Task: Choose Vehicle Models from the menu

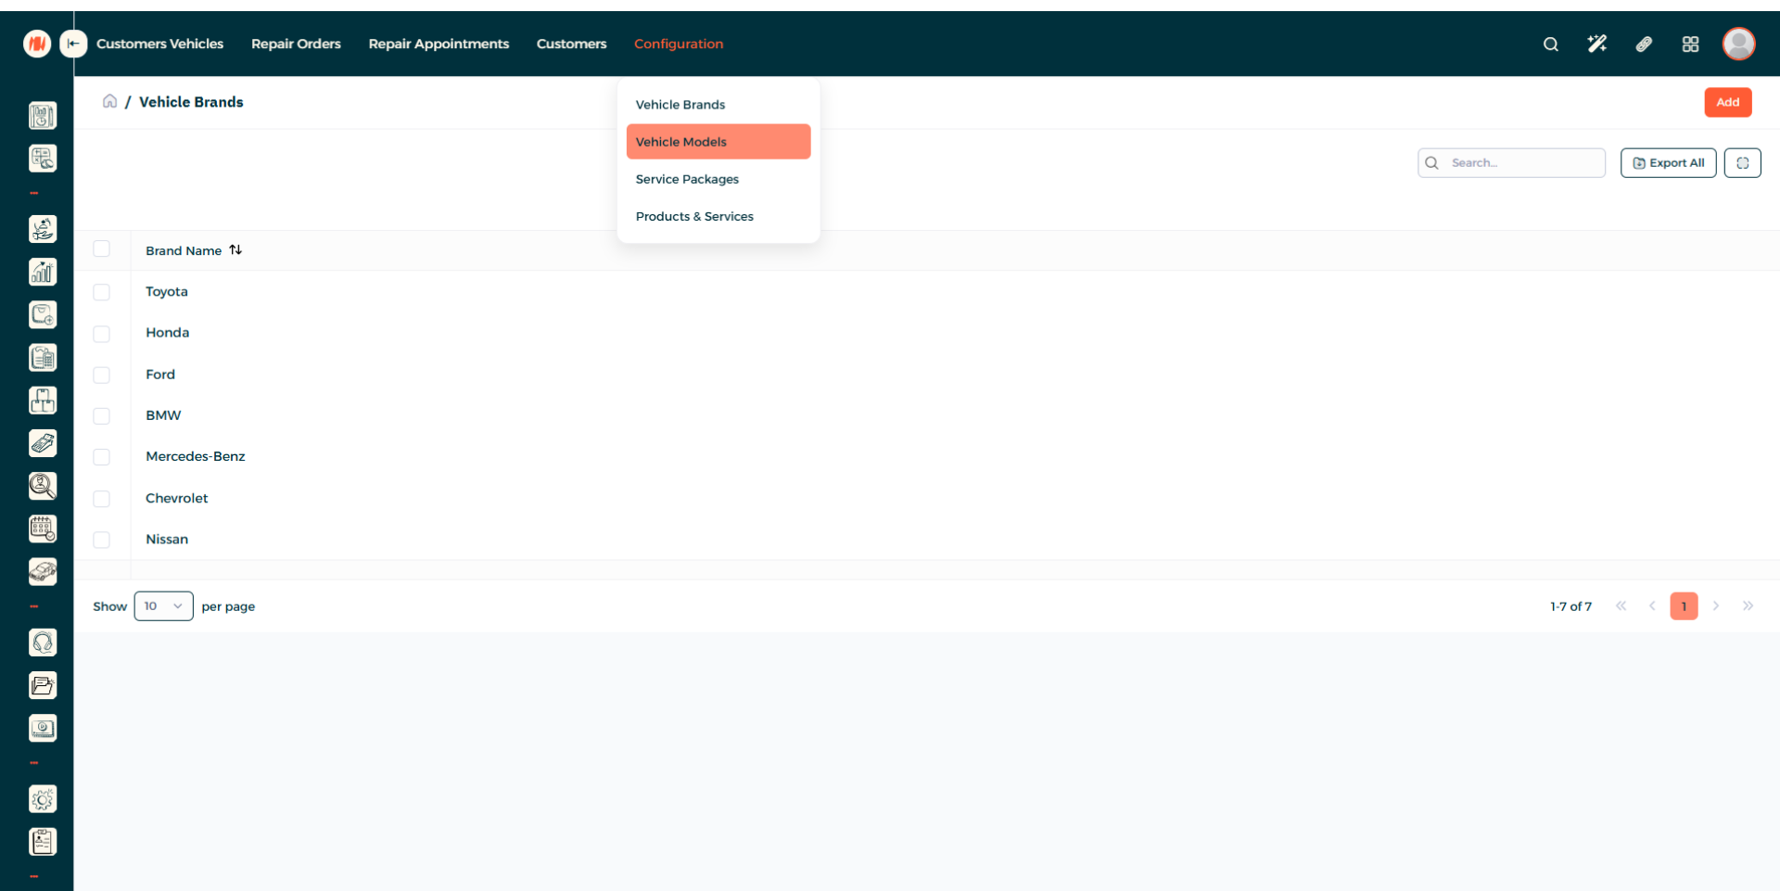Action: pyautogui.click(x=718, y=142)
